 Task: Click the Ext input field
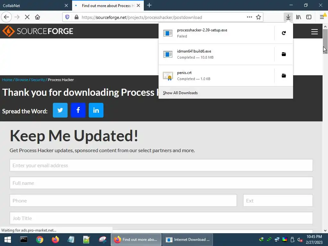tap(278, 201)
